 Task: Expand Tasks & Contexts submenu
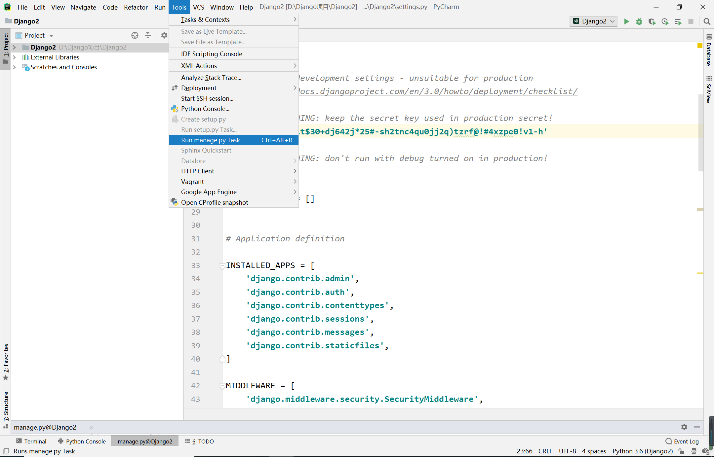tap(234, 19)
